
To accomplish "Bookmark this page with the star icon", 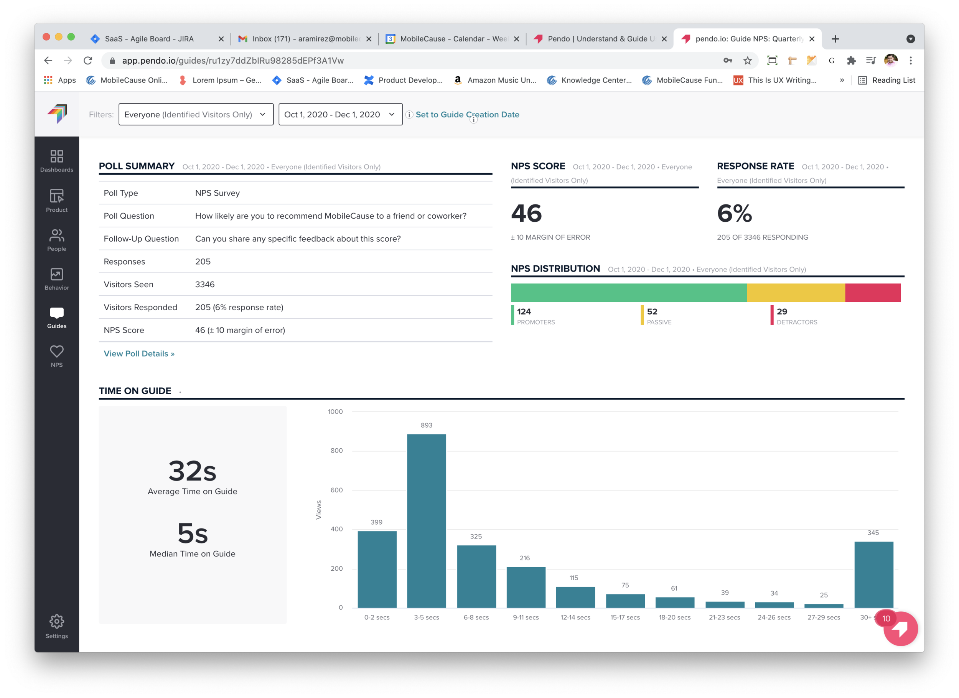I will pos(748,61).
